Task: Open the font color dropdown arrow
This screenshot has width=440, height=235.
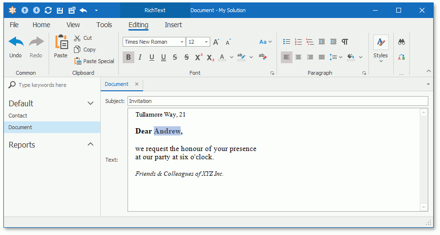Action: click(232, 57)
